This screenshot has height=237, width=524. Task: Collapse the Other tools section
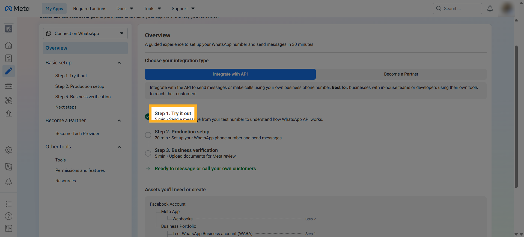point(119,147)
